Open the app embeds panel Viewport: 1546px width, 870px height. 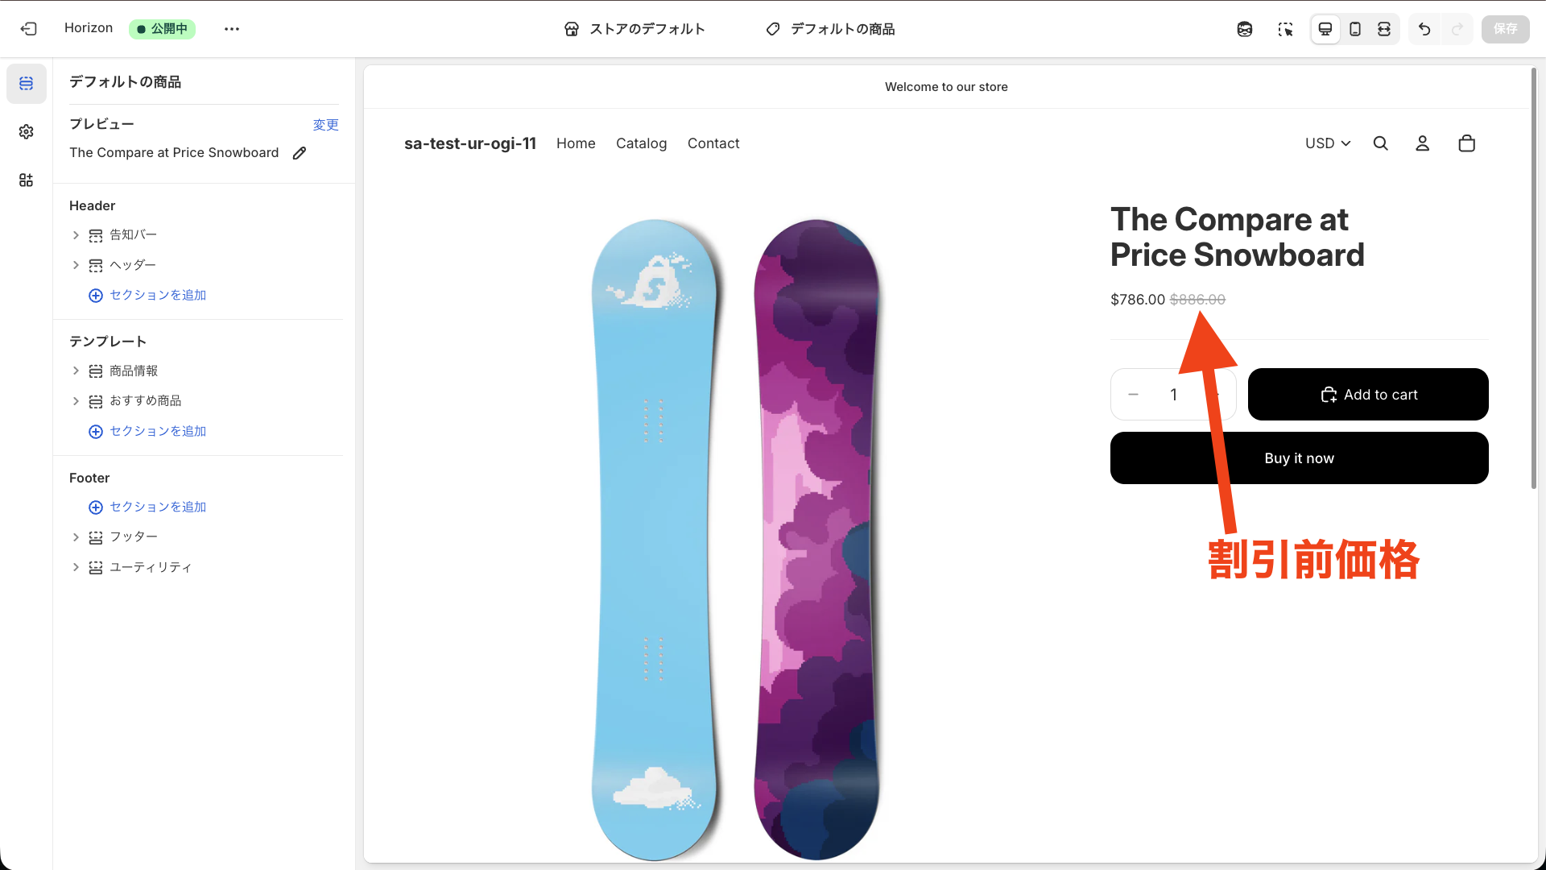27,180
